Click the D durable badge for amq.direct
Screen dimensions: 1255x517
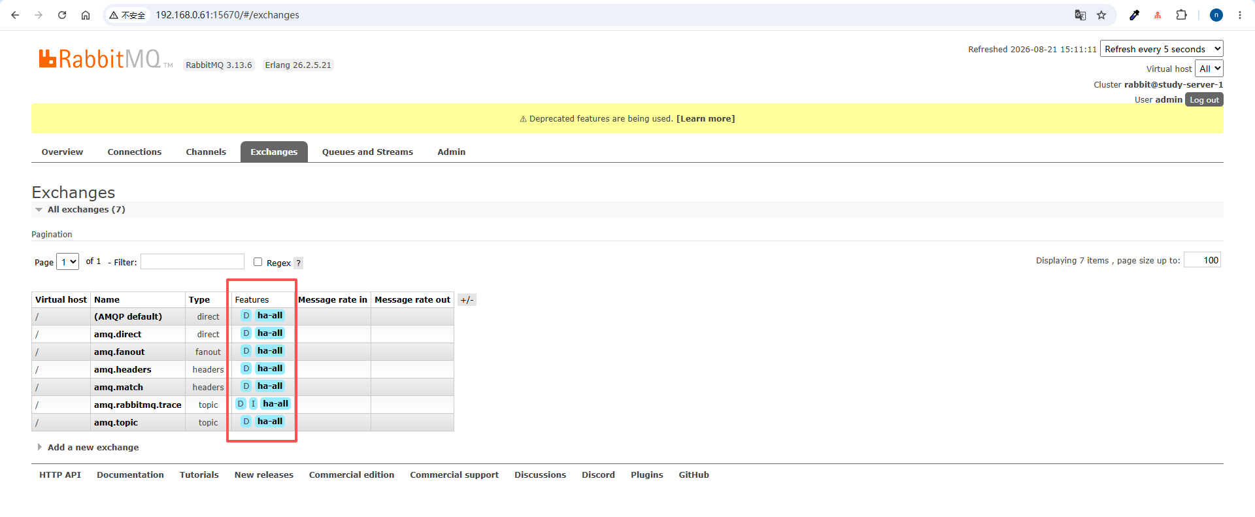pos(246,333)
